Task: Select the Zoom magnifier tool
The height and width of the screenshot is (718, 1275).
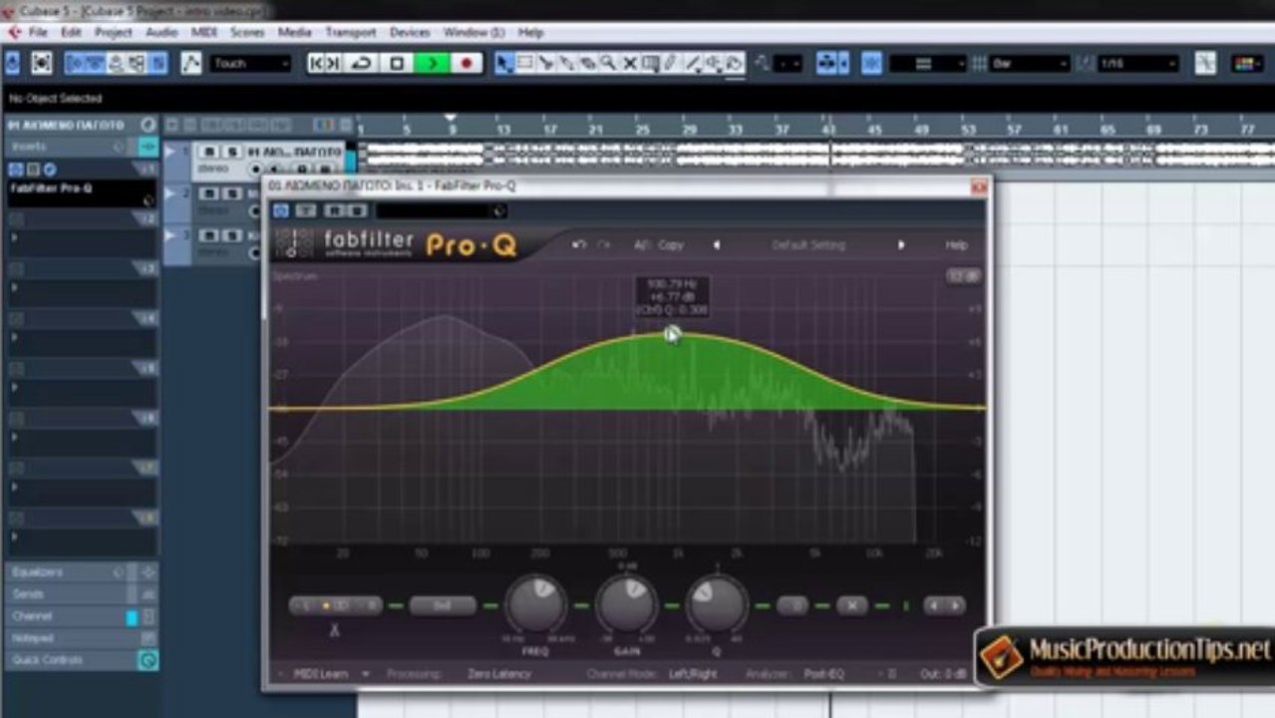Action: click(608, 63)
